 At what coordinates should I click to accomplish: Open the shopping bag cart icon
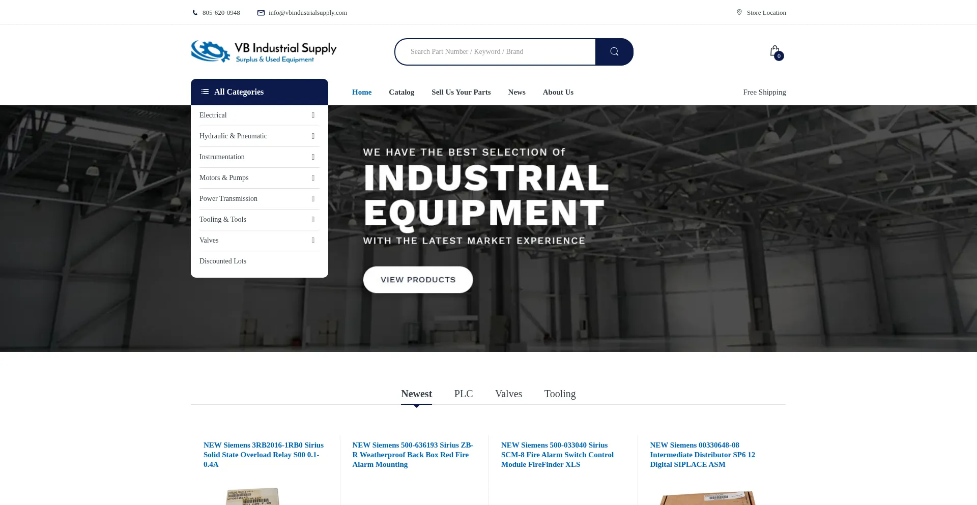(x=774, y=50)
